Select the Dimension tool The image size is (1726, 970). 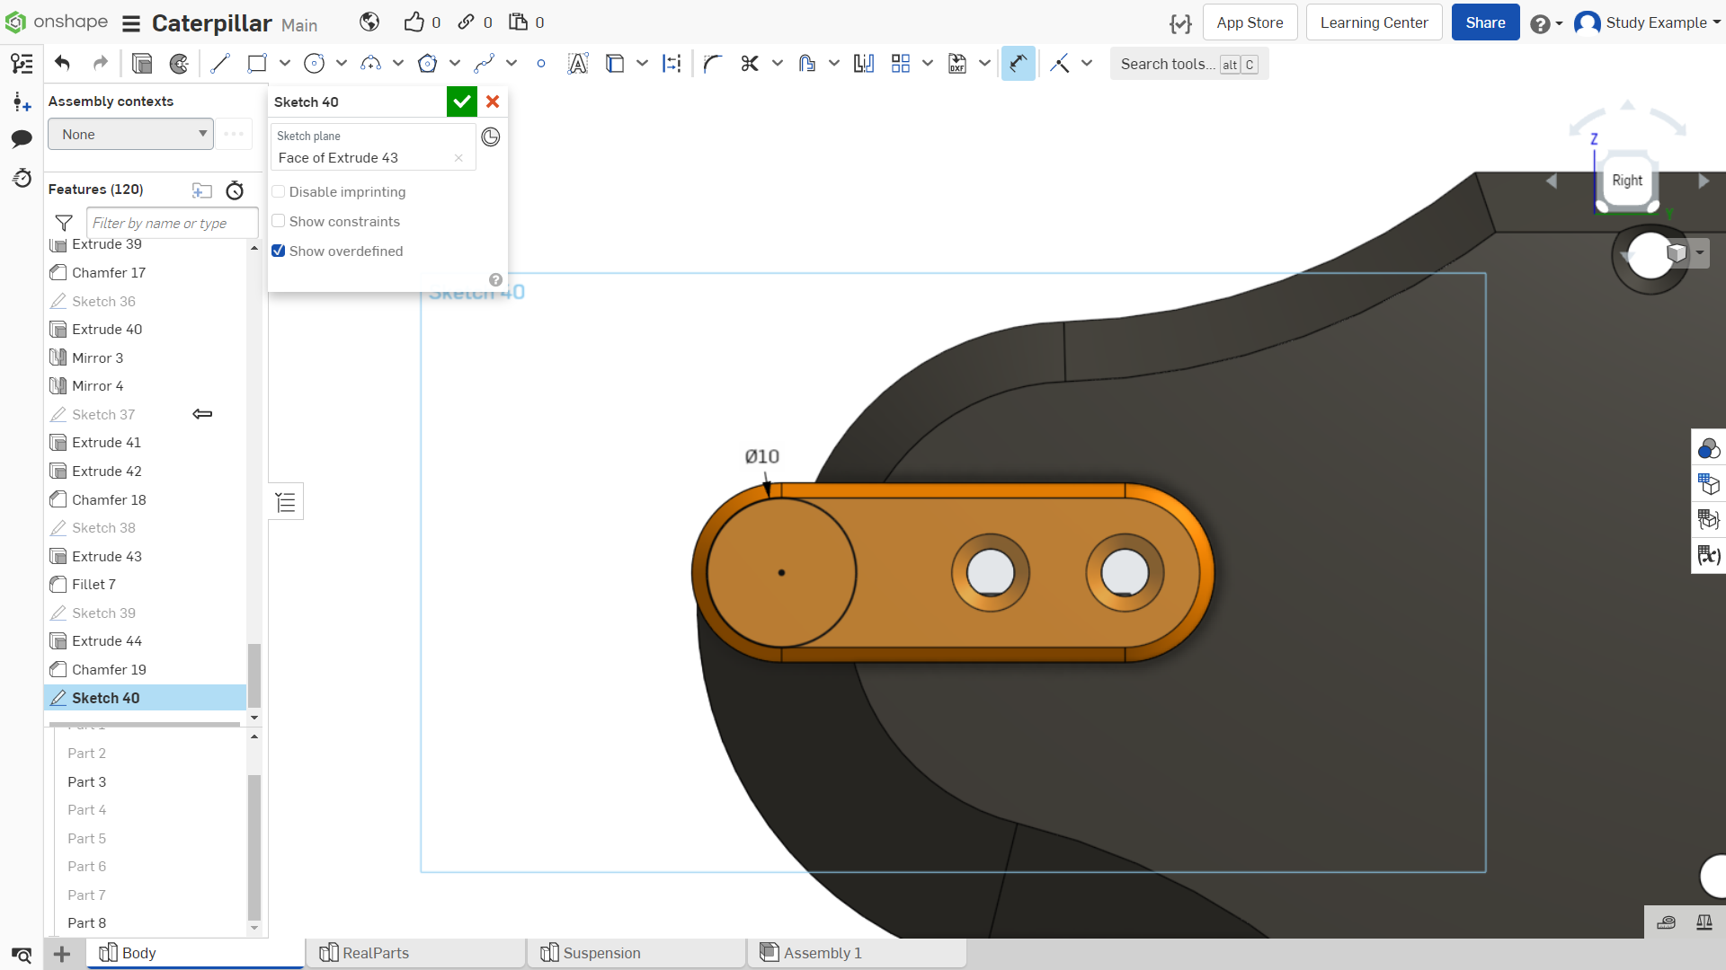(1019, 64)
